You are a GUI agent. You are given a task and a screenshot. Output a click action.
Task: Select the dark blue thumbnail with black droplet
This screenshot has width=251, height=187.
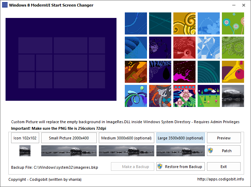click(x=160, y=72)
